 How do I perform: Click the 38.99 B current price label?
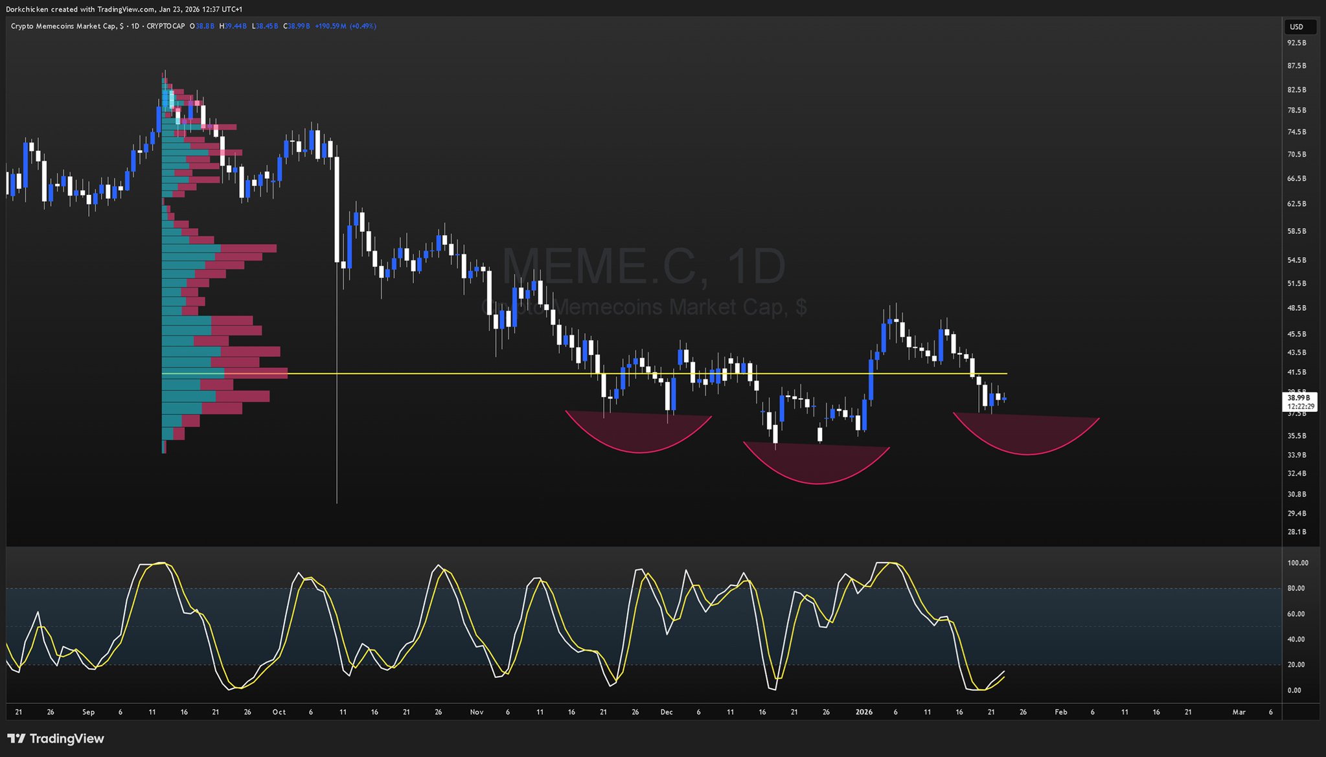point(1298,398)
